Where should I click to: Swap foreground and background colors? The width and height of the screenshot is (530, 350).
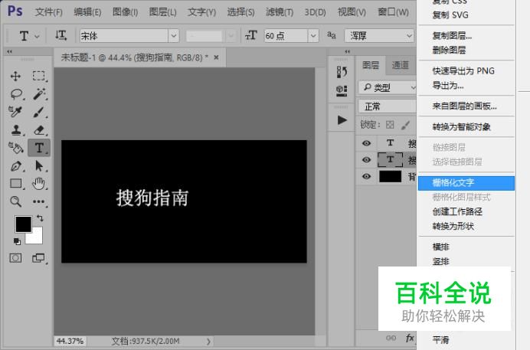[40, 218]
